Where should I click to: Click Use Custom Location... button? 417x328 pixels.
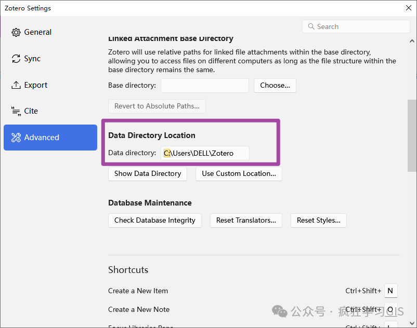pos(239,174)
